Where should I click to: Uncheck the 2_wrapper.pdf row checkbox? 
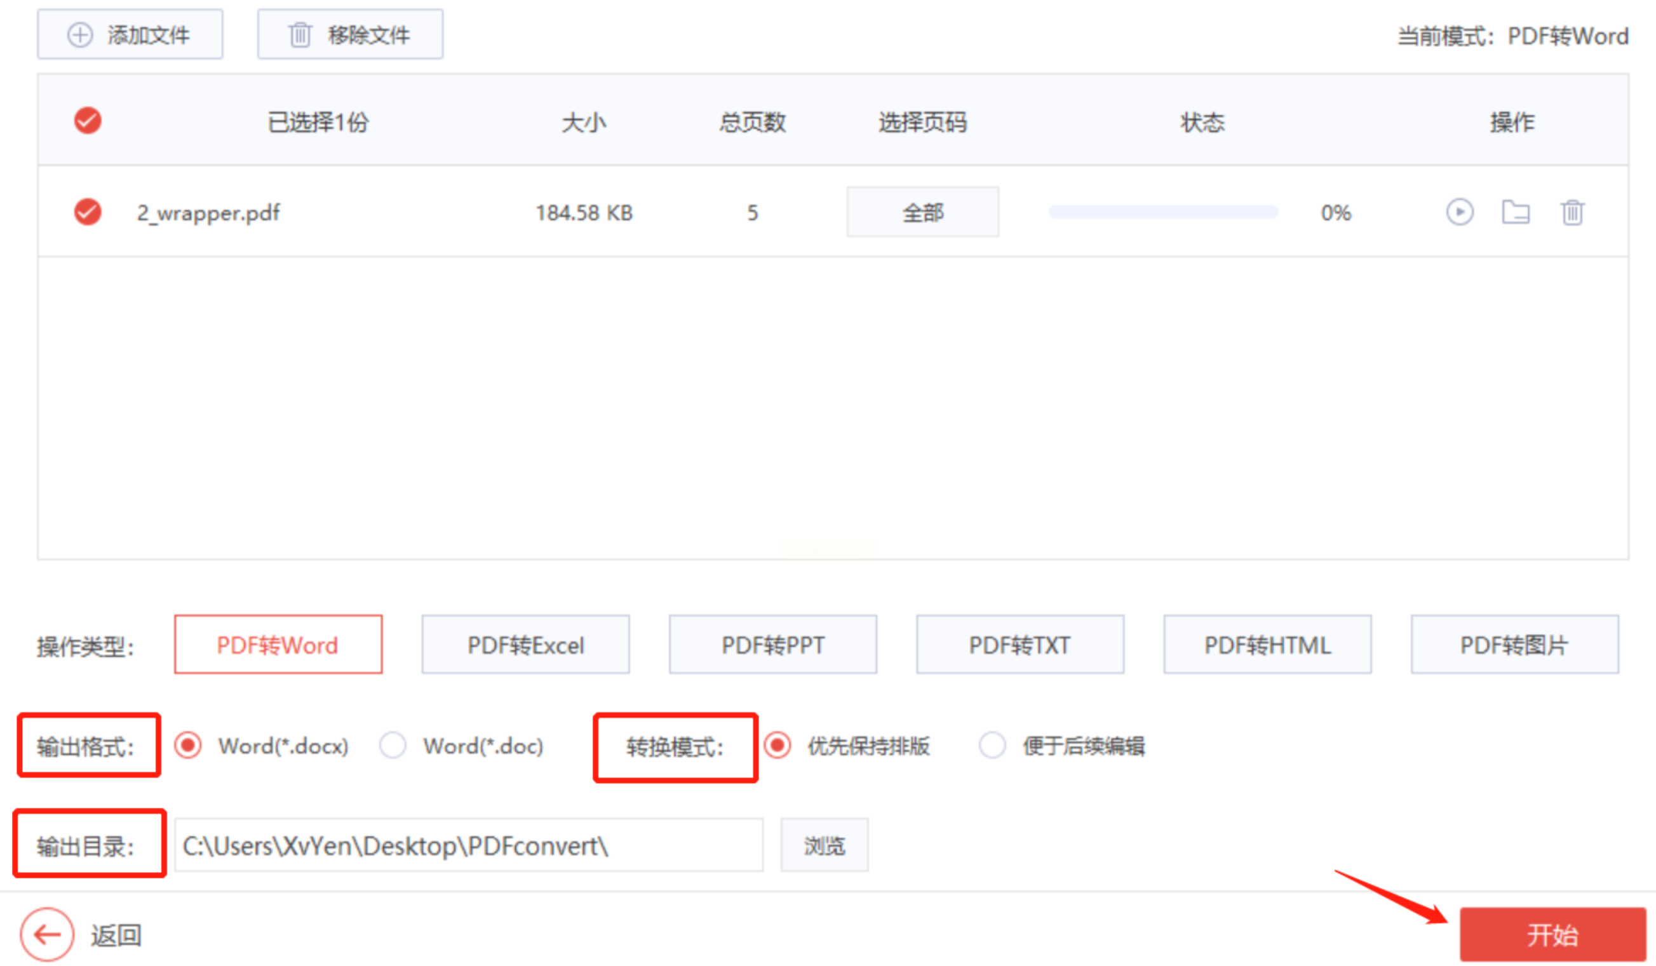tap(88, 211)
